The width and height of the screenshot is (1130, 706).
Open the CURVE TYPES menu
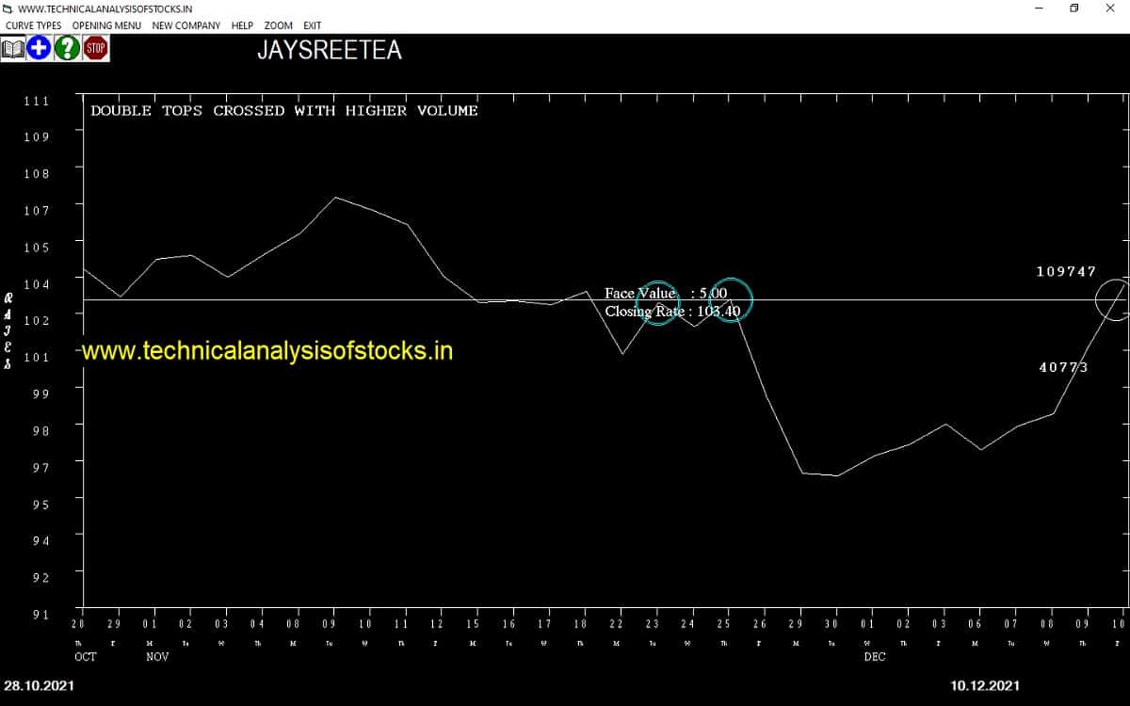point(34,25)
